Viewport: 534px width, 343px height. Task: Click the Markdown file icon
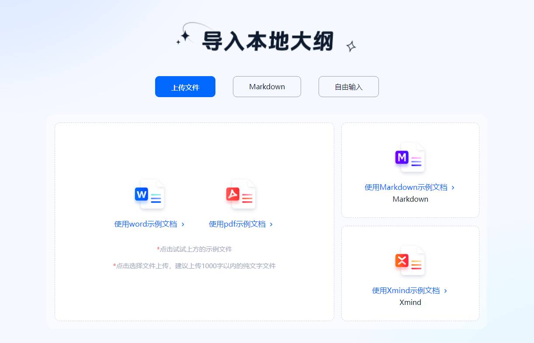pos(410,157)
